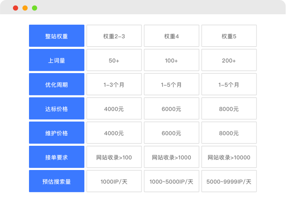
Task: Click 4000元 in the 达标价格 row
Action: 114,109
